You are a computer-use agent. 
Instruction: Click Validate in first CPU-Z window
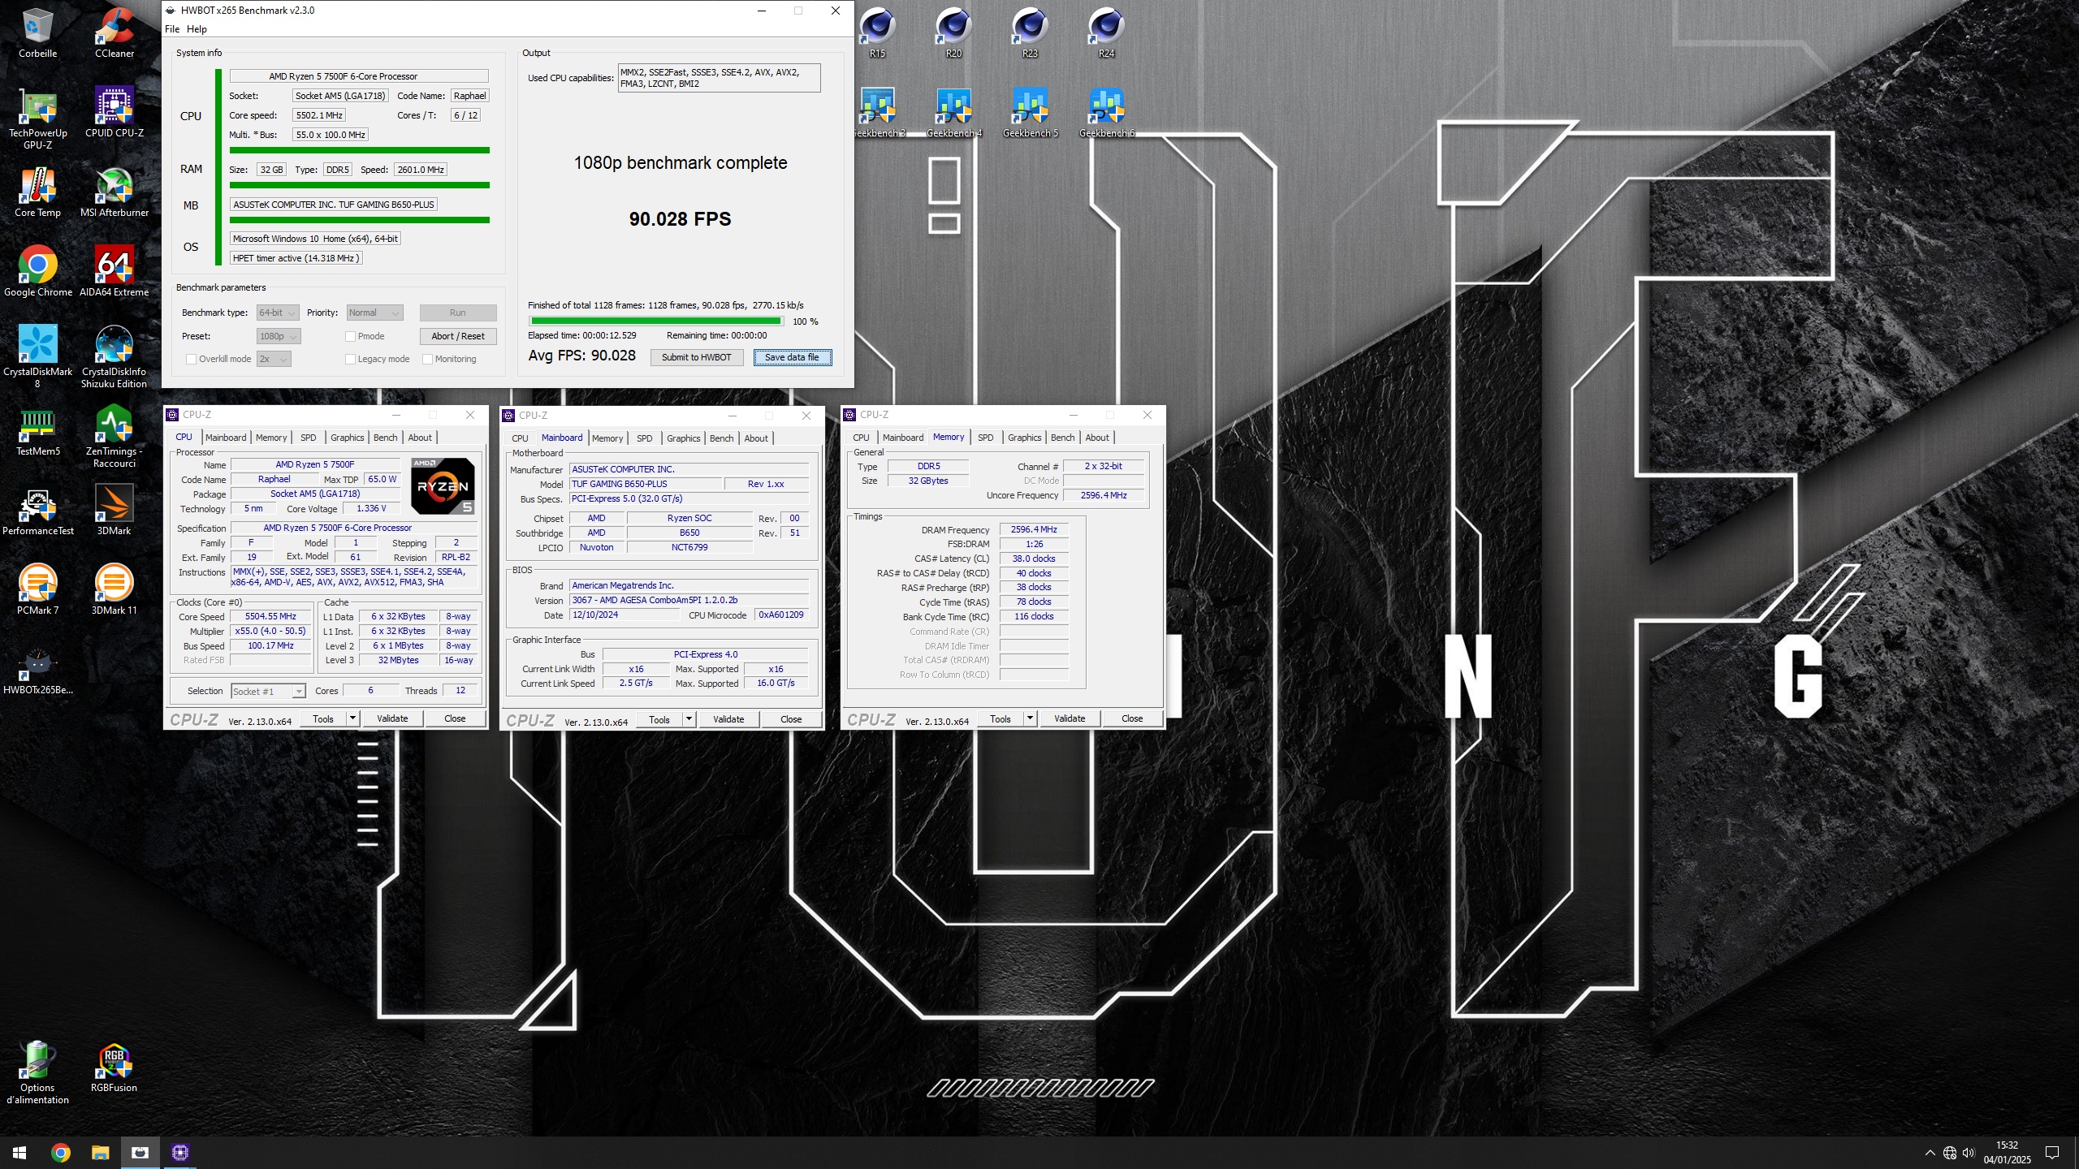point(392,718)
